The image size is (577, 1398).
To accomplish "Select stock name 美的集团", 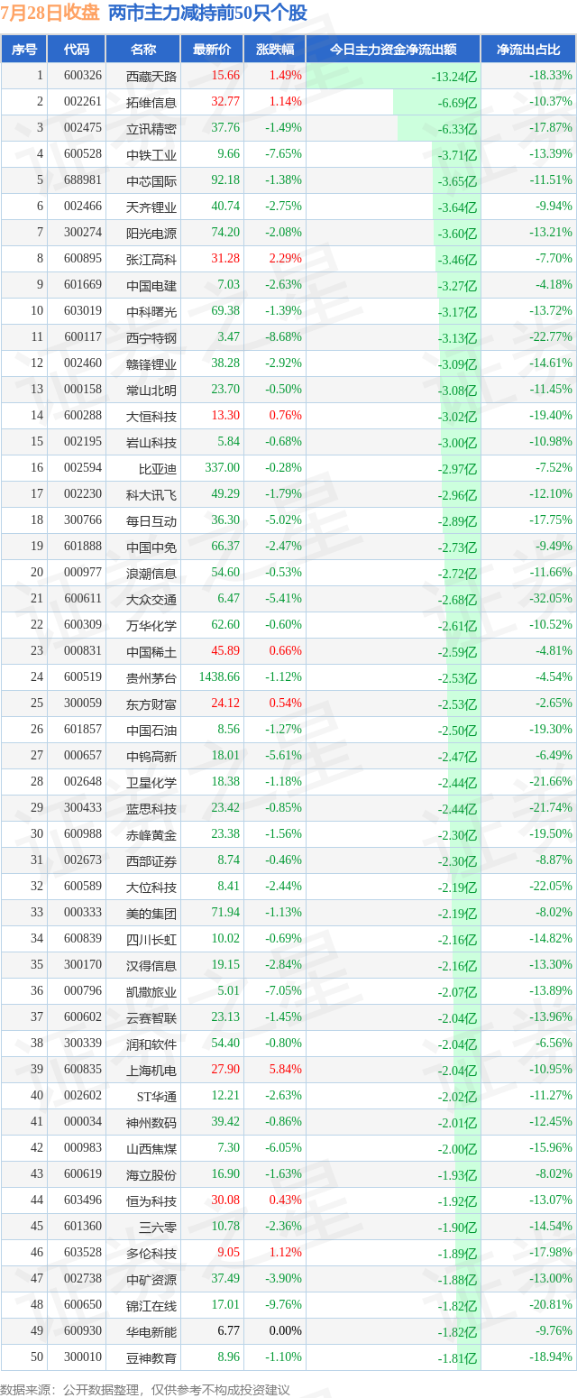I will click(151, 913).
